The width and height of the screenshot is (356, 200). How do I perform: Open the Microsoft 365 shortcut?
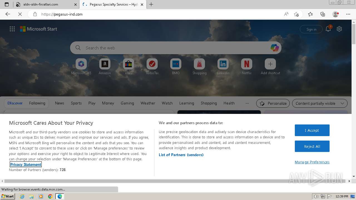pos(81,67)
